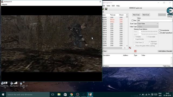Click the New Scan button
The width and height of the screenshot is (173, 97).
(136, 15)
